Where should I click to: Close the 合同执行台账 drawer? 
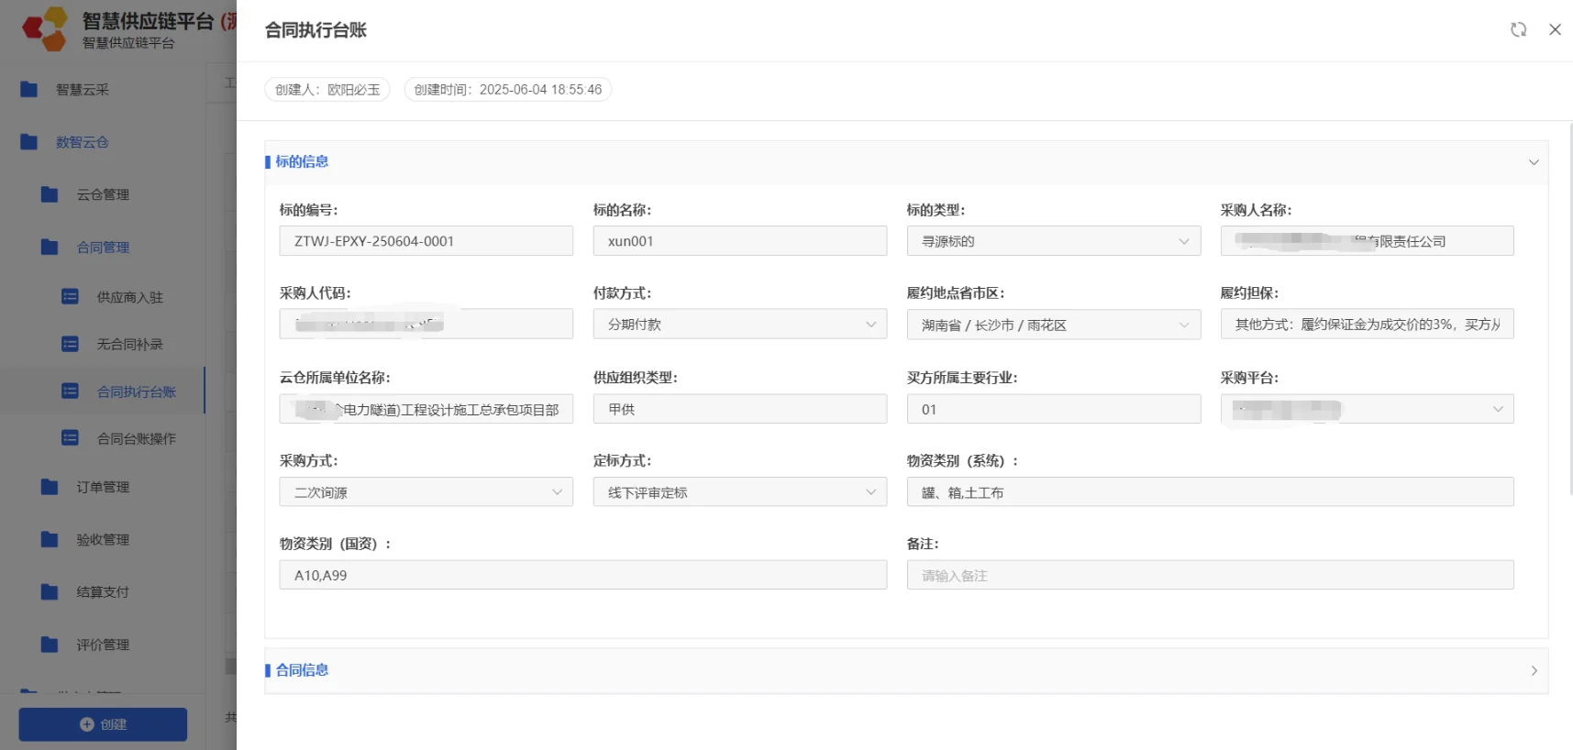tap(1555, 29)
